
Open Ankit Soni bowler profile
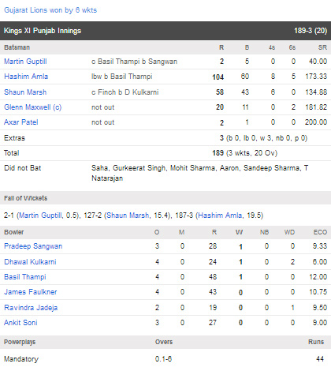tap(20, 323)
